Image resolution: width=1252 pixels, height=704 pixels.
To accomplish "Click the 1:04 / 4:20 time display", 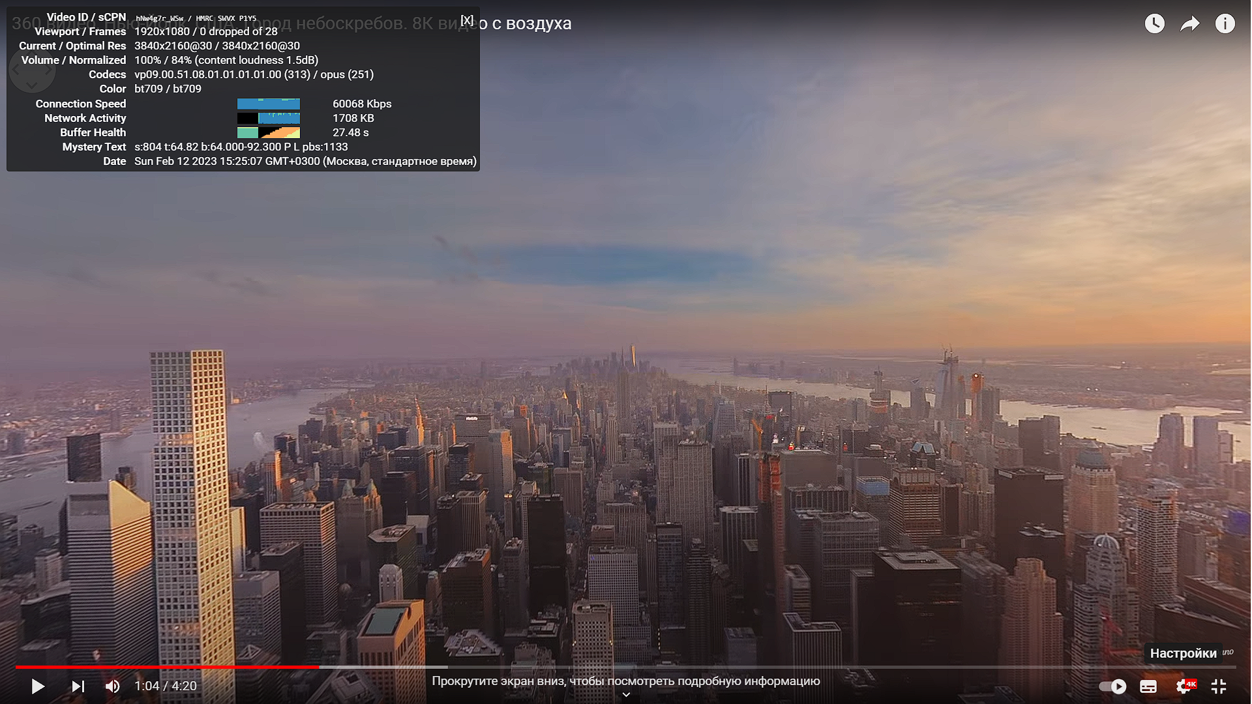I will coord(166,686).
